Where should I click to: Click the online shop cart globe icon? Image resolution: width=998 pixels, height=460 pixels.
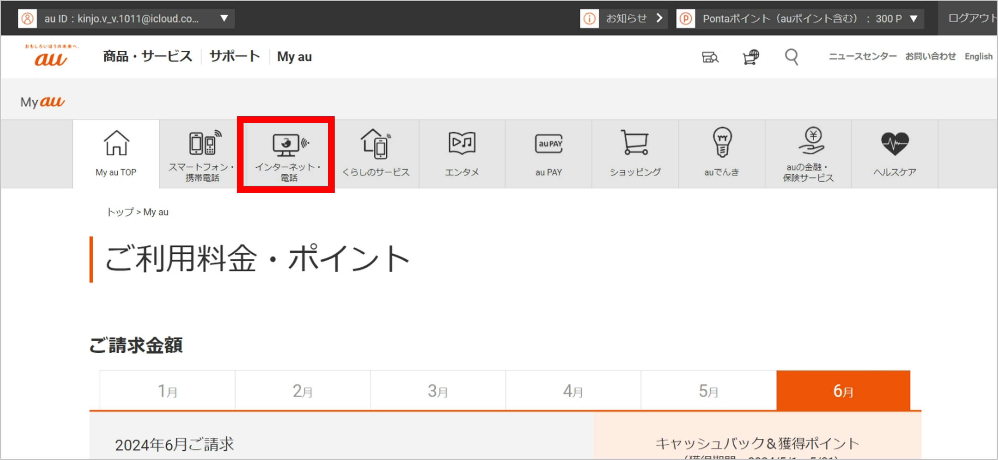tap(751, 57)
